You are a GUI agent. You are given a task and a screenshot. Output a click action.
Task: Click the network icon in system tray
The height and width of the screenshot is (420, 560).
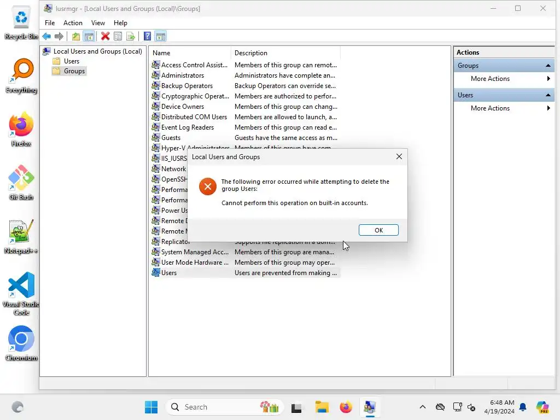(457, 407)
